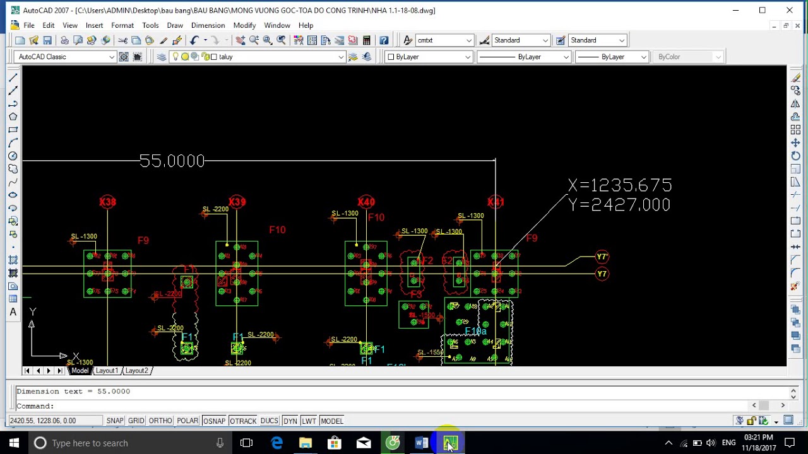
Task: Toggle LWT lineweight display
Action: [x=309, y=421]
